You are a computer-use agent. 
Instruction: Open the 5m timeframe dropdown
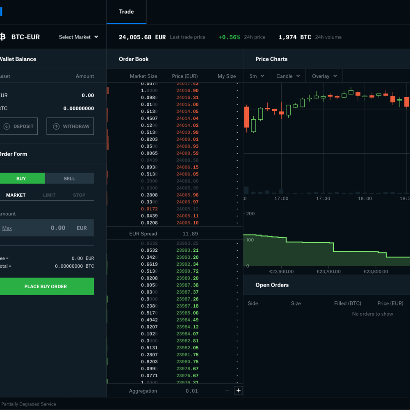[x=257, y=76]
